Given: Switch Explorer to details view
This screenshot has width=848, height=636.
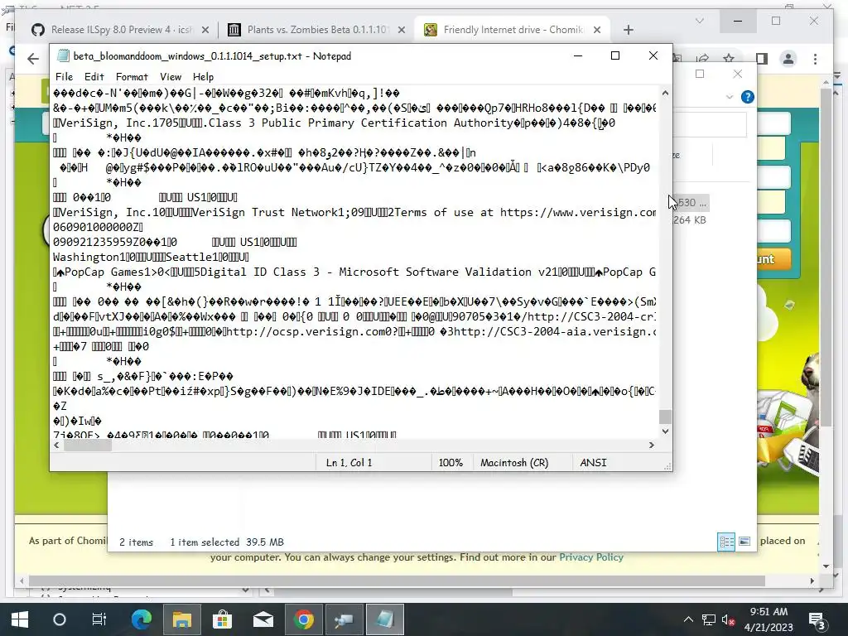Looking at the screenshot, I should coord(726,542).
